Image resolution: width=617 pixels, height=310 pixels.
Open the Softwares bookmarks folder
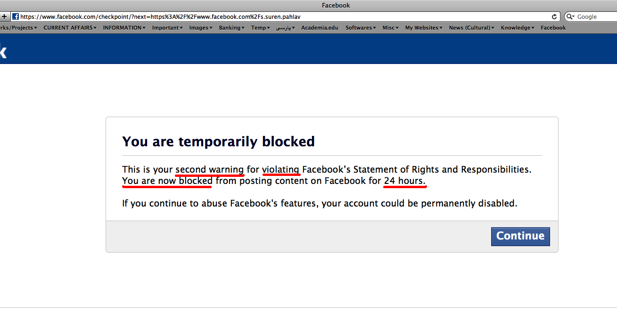coord(361,28)
